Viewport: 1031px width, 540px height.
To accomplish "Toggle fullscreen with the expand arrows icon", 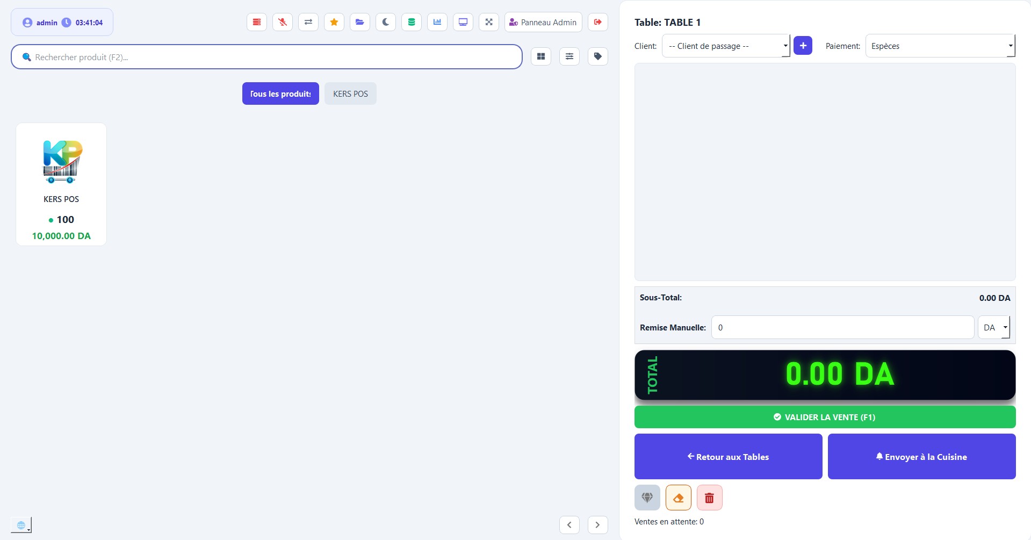I will coord(489,22).
